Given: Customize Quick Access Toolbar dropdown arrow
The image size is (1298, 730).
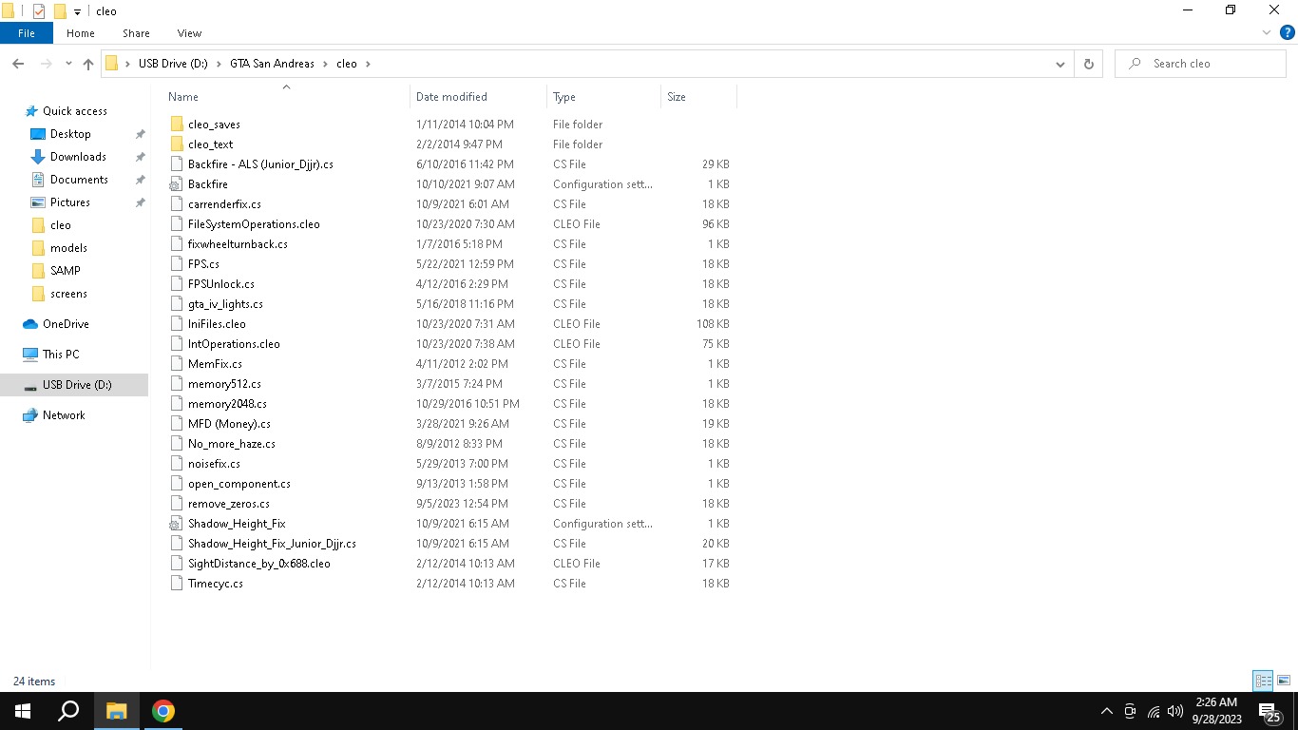Looking at the screenshot, I should click(77, 12).
